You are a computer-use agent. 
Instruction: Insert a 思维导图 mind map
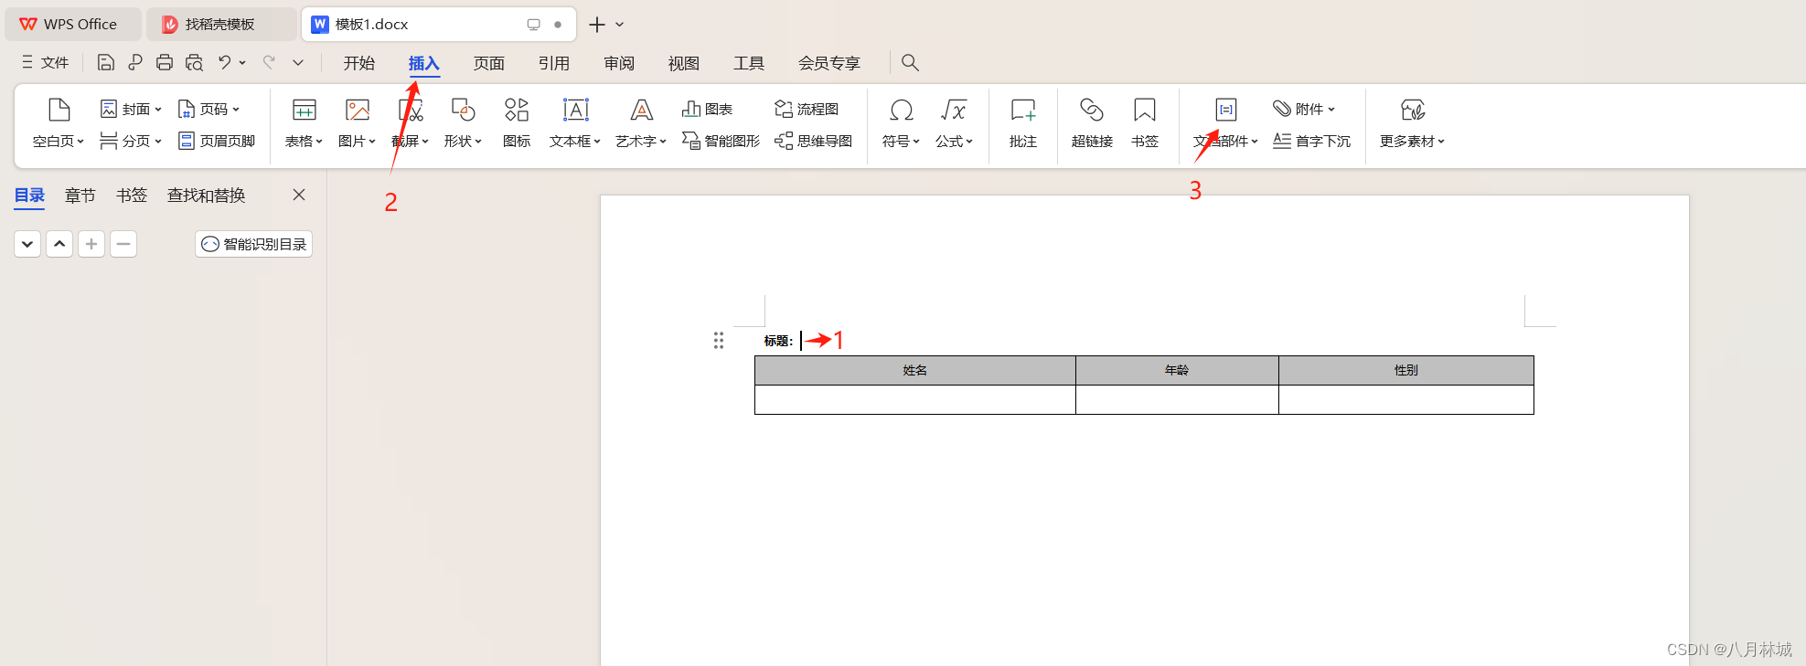click(x=813, y=141)
